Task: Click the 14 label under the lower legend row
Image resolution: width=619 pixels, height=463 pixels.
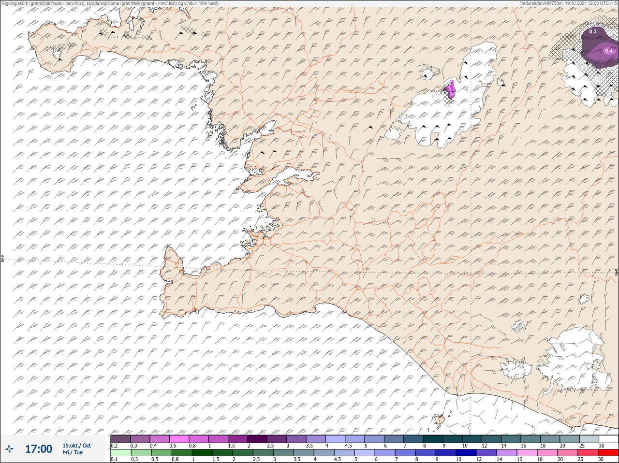Action: (x=500, y=460)
